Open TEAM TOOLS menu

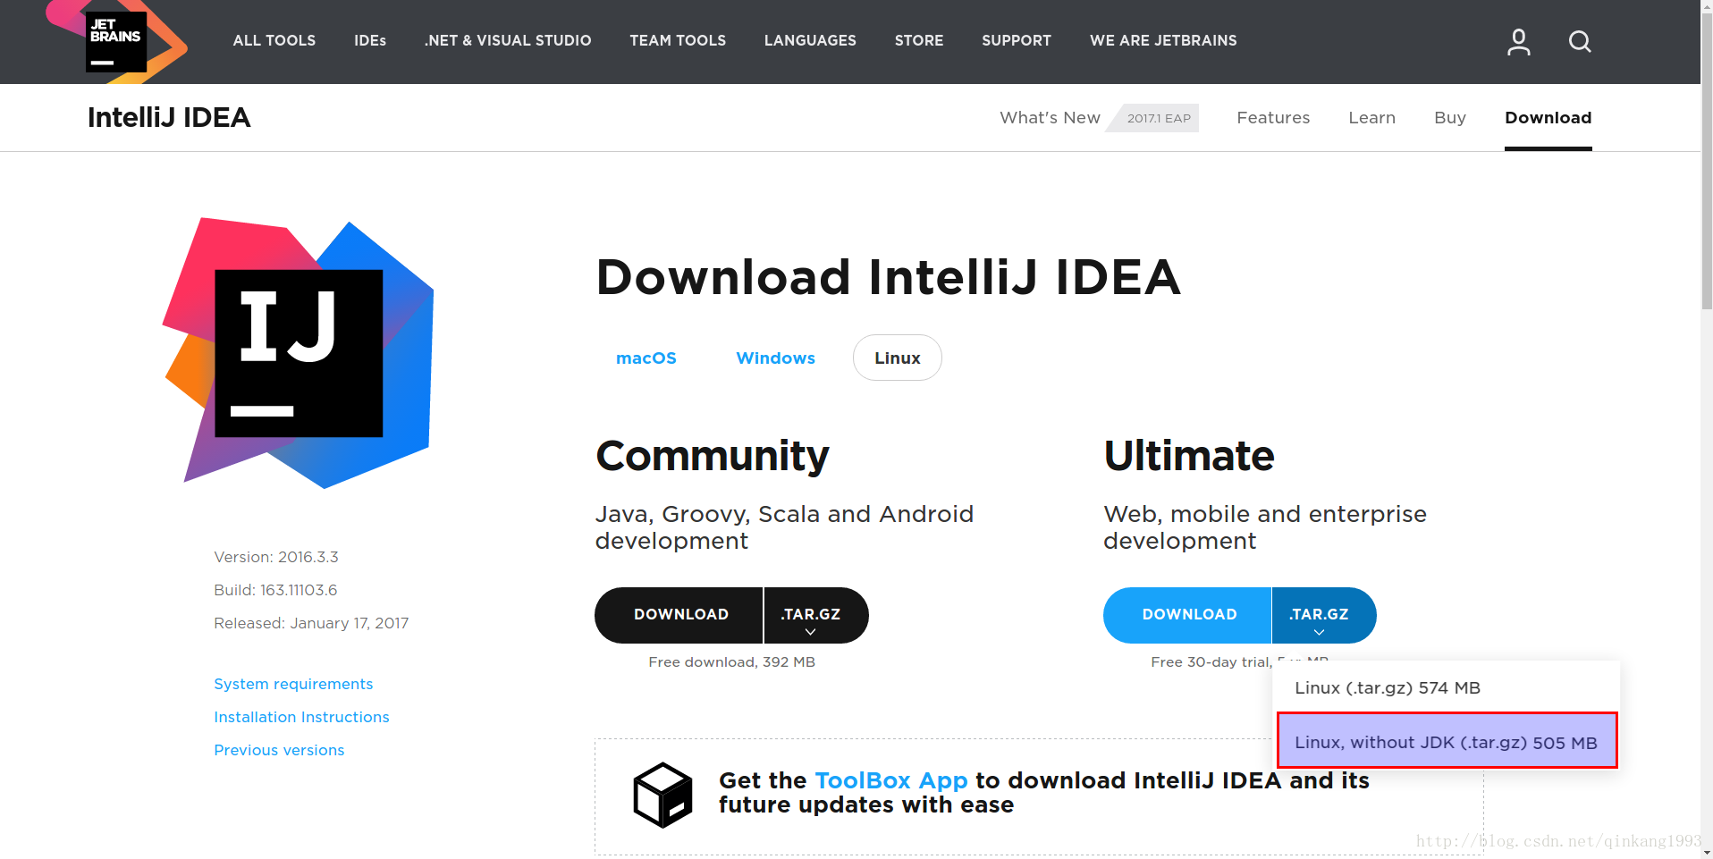(x=678, y=40)
